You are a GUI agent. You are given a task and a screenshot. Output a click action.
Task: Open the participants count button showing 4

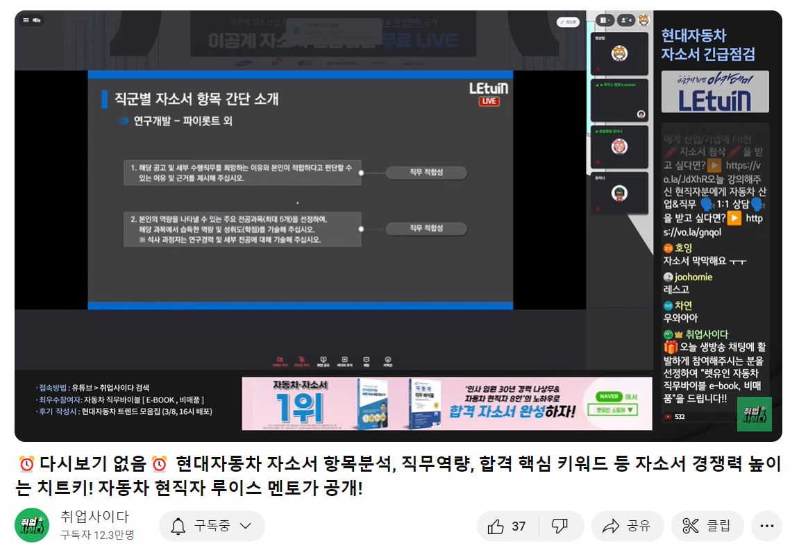click(625, 21)
